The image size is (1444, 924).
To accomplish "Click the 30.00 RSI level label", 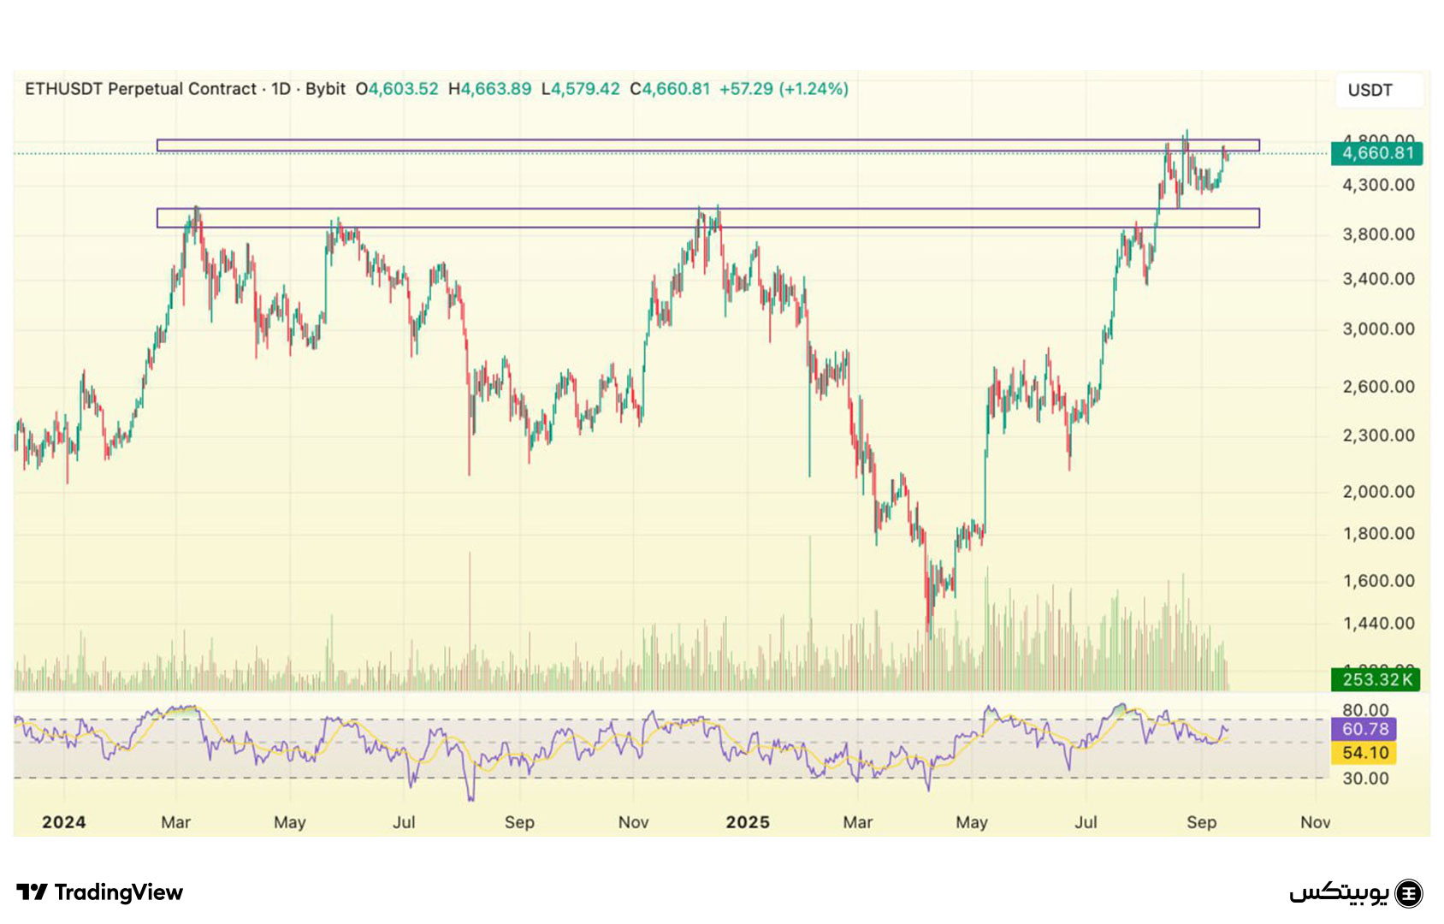I will pyautogui.click(x=1365, y=779).
